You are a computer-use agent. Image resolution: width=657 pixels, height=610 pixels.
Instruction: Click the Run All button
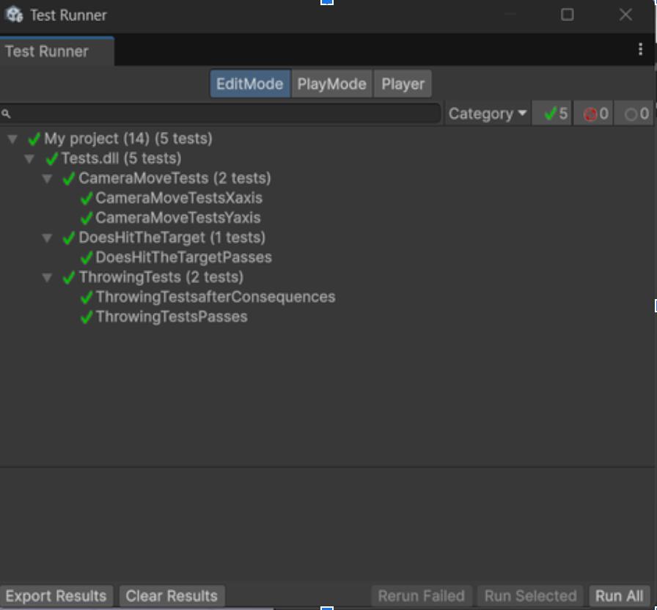coord(619,596)
